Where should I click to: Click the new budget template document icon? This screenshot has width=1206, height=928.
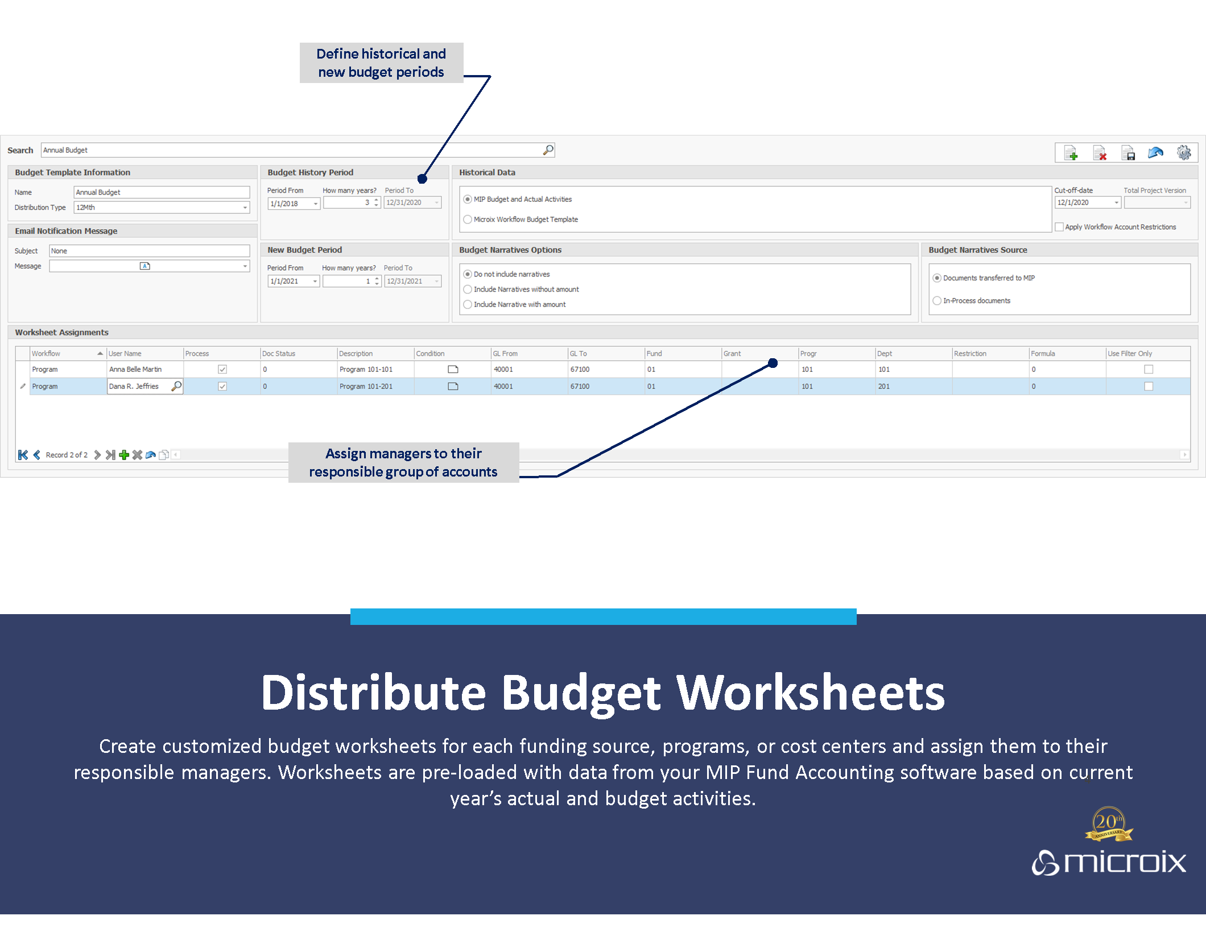tap(1071, 153)
